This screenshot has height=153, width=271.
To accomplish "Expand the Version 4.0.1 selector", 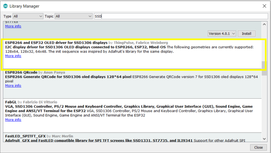I will (x=222, y=34).
